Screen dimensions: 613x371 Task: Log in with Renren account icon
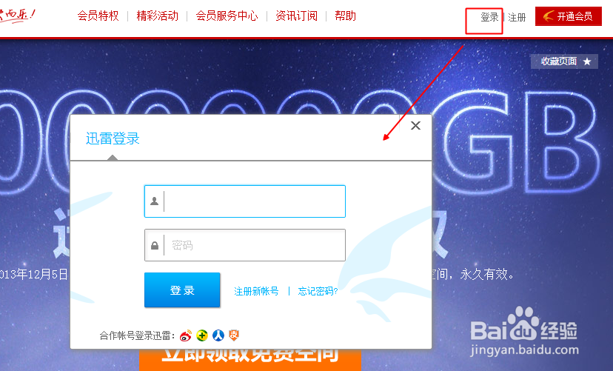point(218,335)
